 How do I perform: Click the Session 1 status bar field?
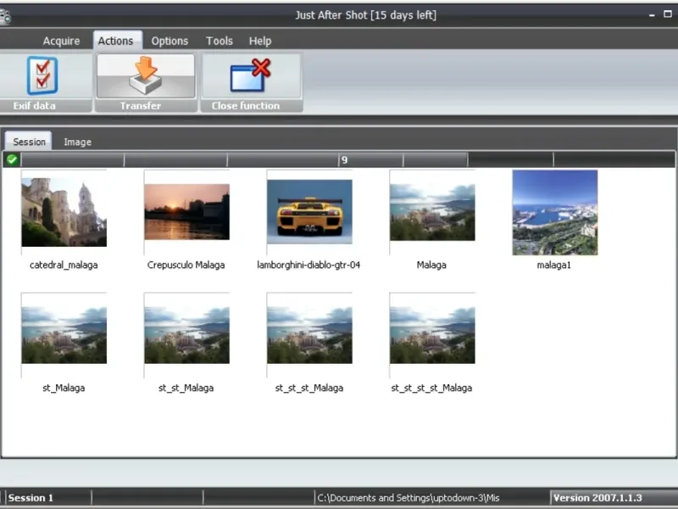click(x=47, y=498)
